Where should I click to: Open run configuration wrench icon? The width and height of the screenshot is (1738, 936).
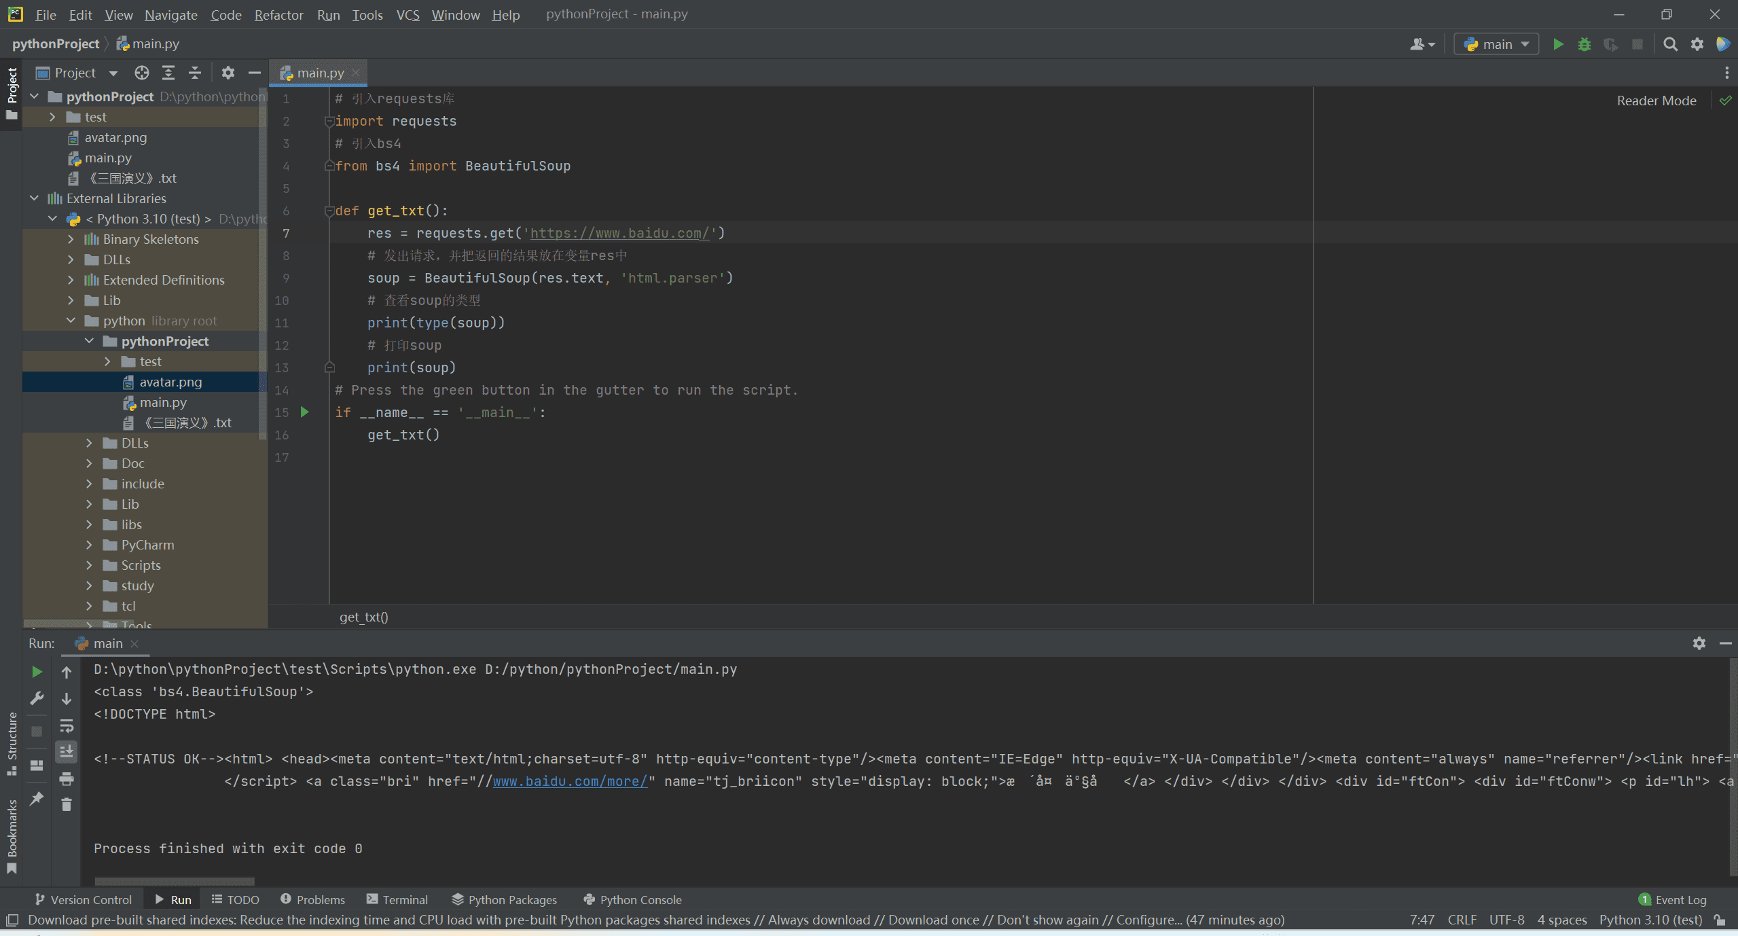(x=37, y=698)
